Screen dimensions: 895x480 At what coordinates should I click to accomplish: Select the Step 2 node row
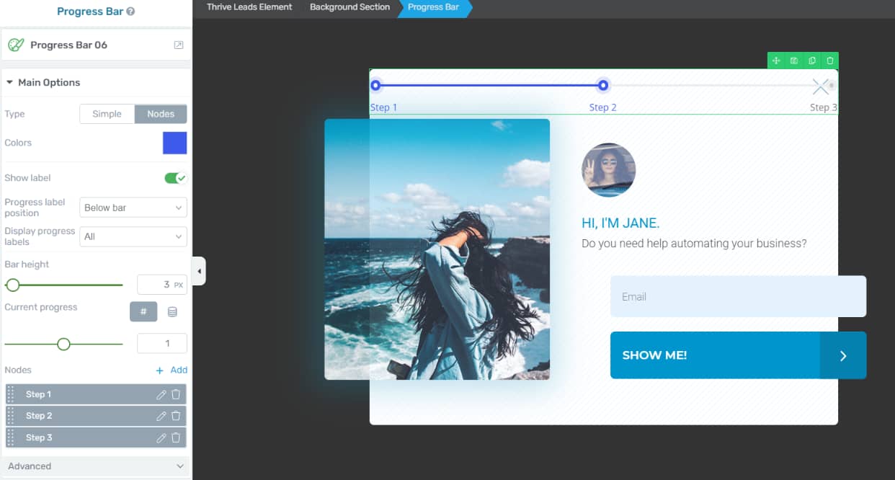click(96, 416)
